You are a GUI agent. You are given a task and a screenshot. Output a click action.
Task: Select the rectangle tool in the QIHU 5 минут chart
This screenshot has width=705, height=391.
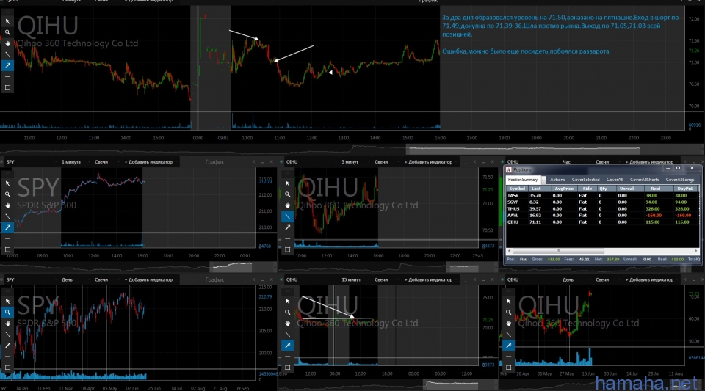[x=288, y=249]
